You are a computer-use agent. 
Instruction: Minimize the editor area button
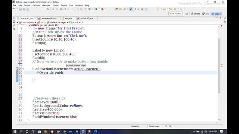tap(217, 18)
